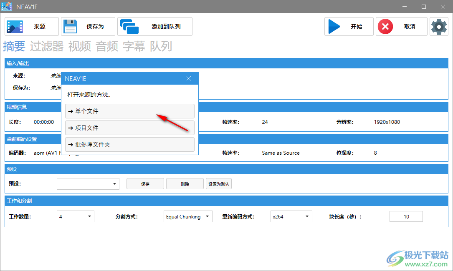The height and width of the screenshot is (271, 453).
Task: Click the 输入/输出 section header
Action: point(226,63)
